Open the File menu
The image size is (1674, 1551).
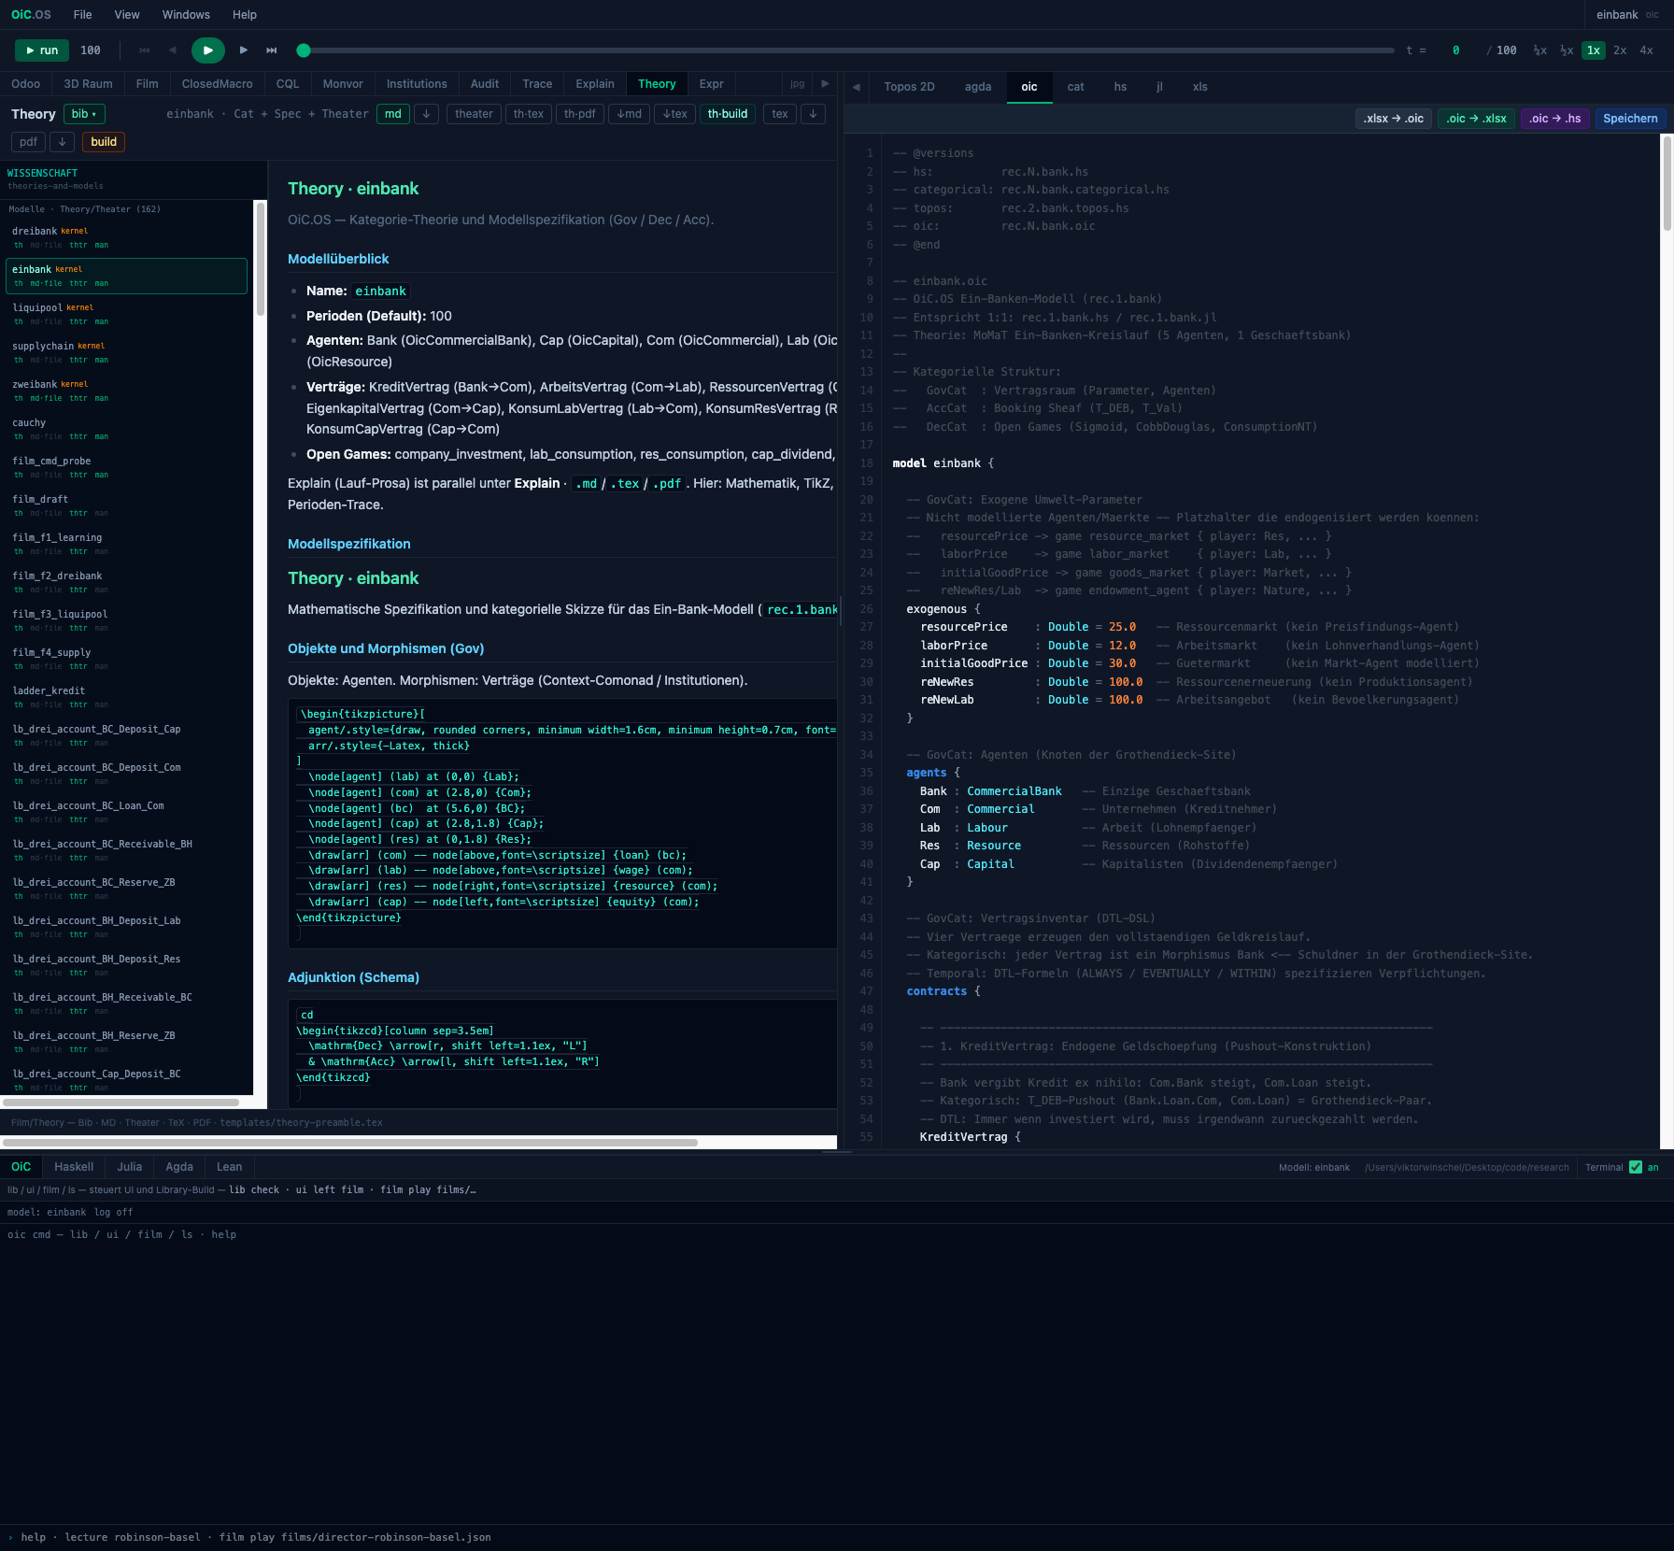tap(83, 15)
